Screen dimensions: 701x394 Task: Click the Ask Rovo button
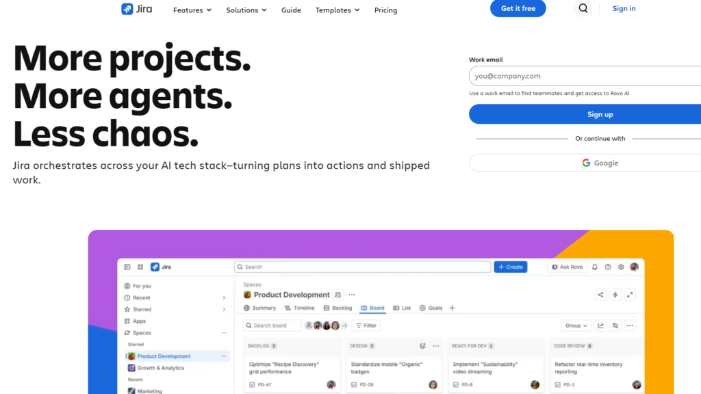pos(568,267)
